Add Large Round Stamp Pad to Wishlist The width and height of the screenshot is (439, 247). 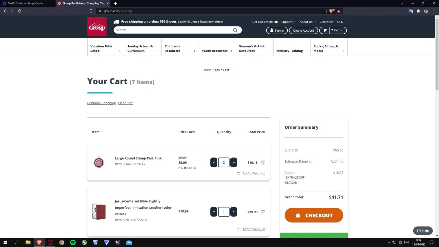pyautogui.click(x=253, y=174)
